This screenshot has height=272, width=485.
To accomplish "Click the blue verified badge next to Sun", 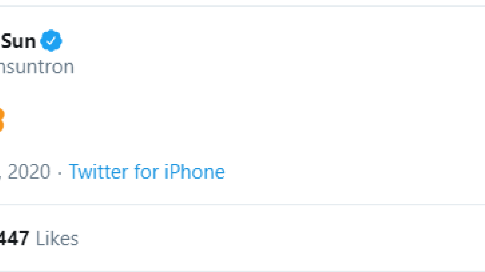I will coord(51,40).
